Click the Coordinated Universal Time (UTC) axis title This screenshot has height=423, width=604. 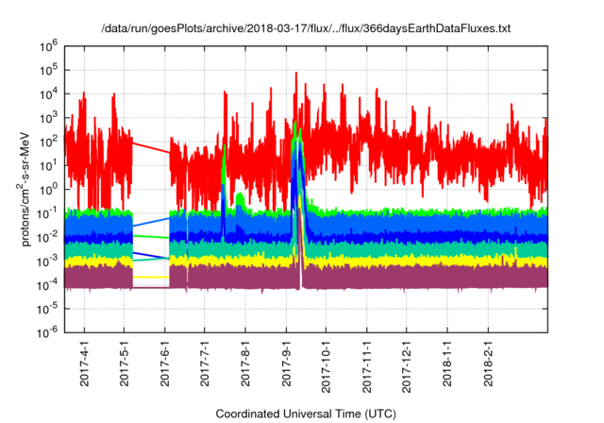(x=306, y=415)
